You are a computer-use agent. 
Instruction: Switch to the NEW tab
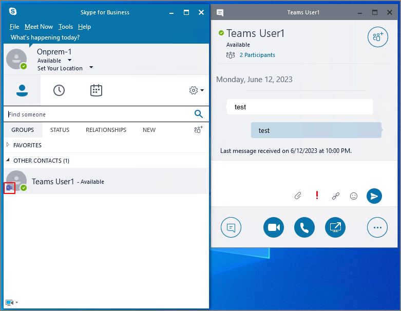149,130
